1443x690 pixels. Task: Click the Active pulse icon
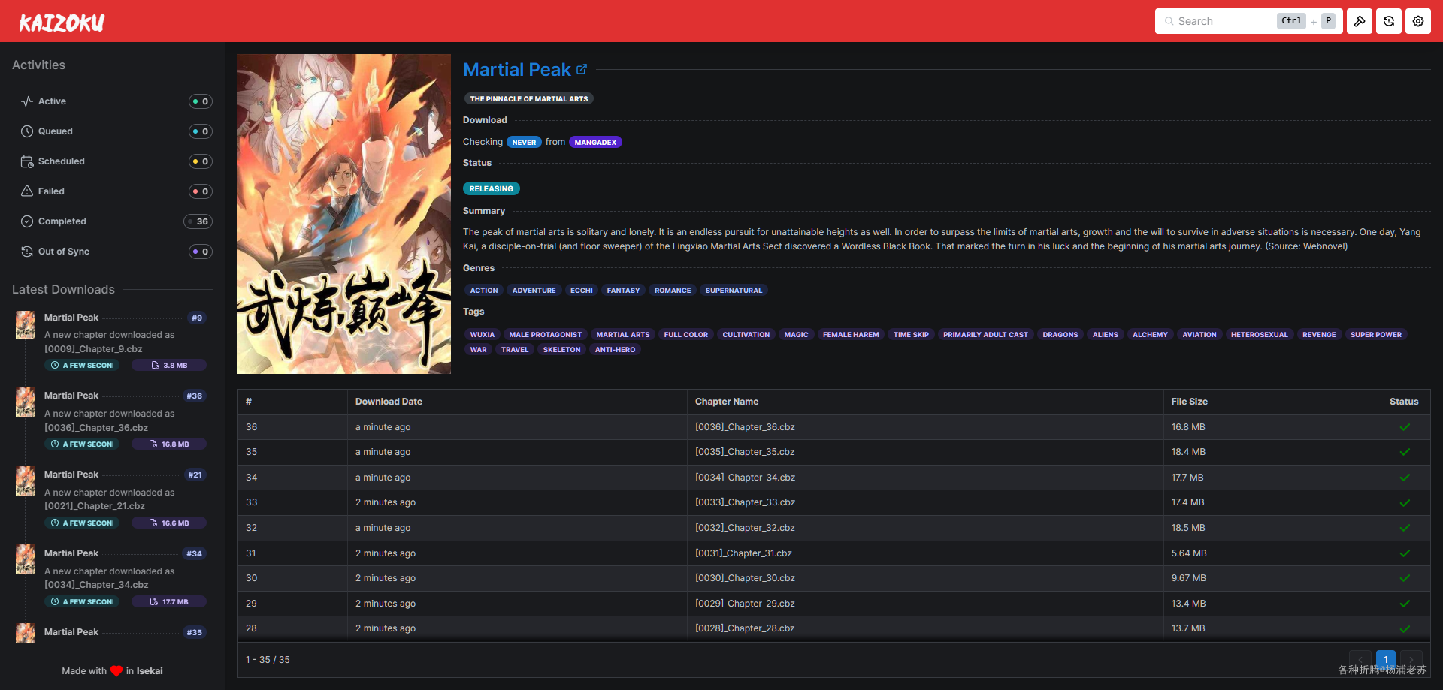pos(27,101)
